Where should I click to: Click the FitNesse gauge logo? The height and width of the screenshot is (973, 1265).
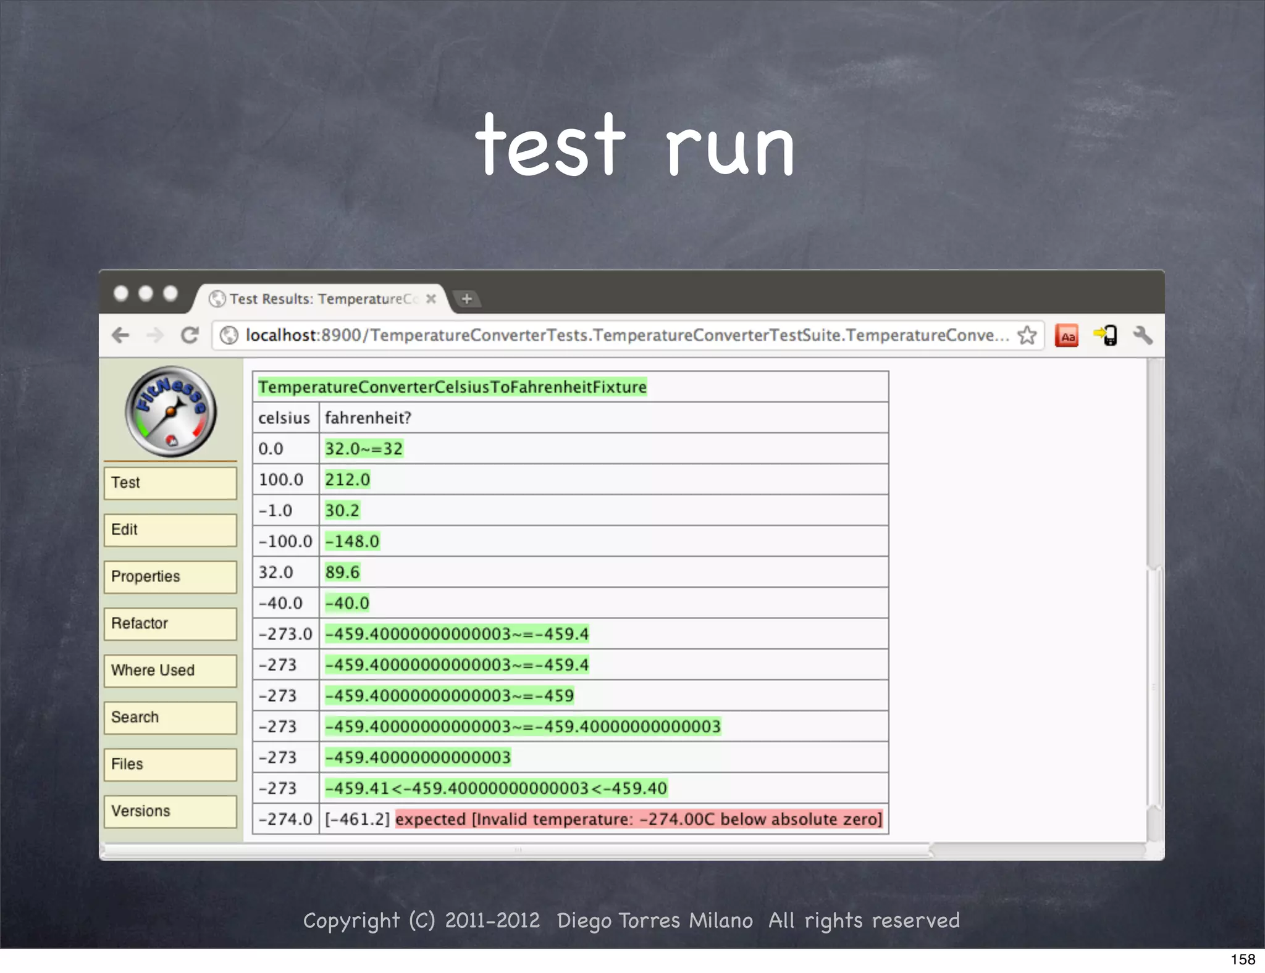tap(170, 412)
